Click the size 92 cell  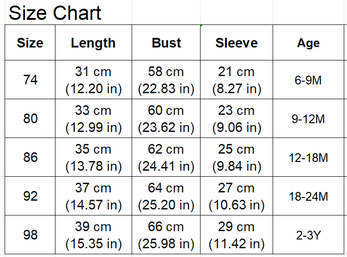(30, 196)
